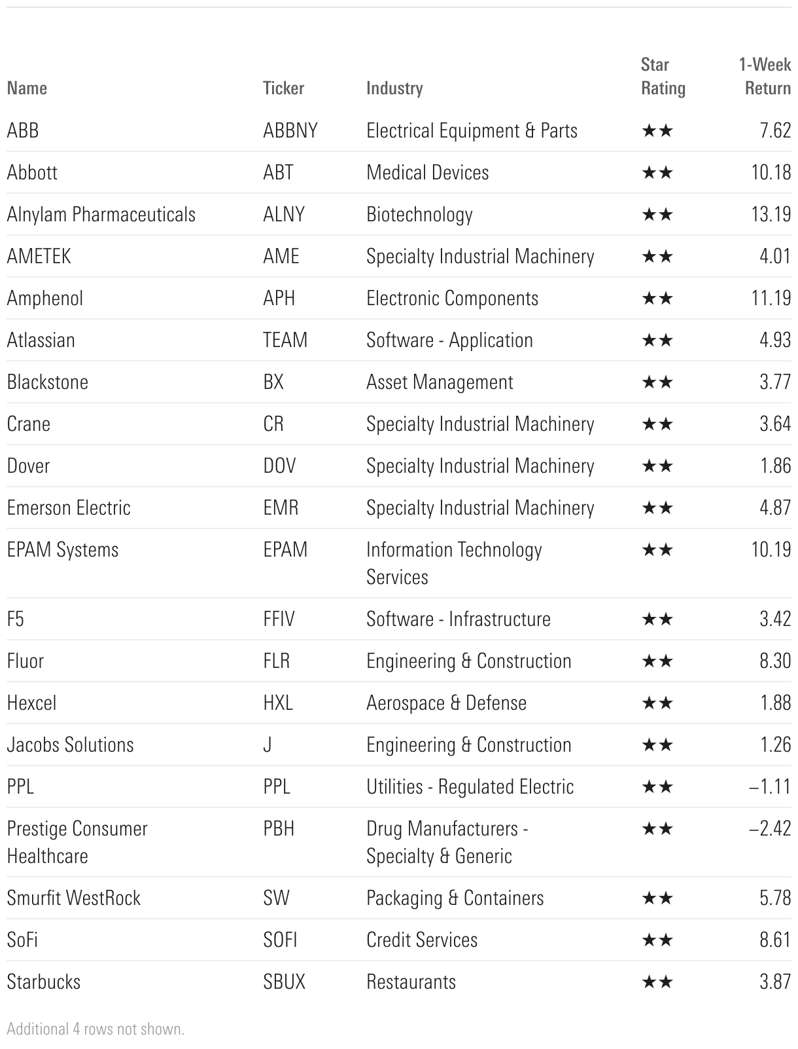Click the star rating in Fluor row
798x1049 pixels.
coord(657,661)
